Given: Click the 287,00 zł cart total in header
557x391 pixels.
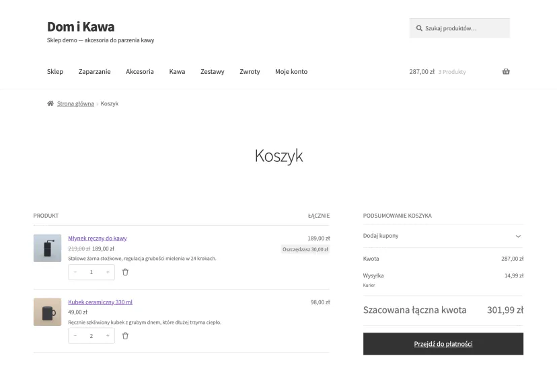Looking at the screenshot, I should click(422, 71).
